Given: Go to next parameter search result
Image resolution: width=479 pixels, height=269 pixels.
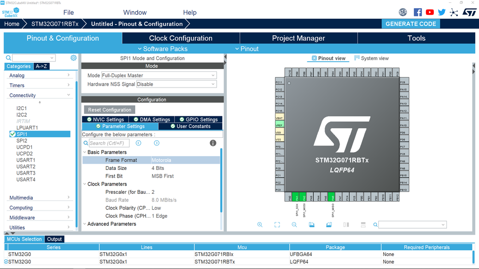Looking at the screenshot, I should pos(156,143).
